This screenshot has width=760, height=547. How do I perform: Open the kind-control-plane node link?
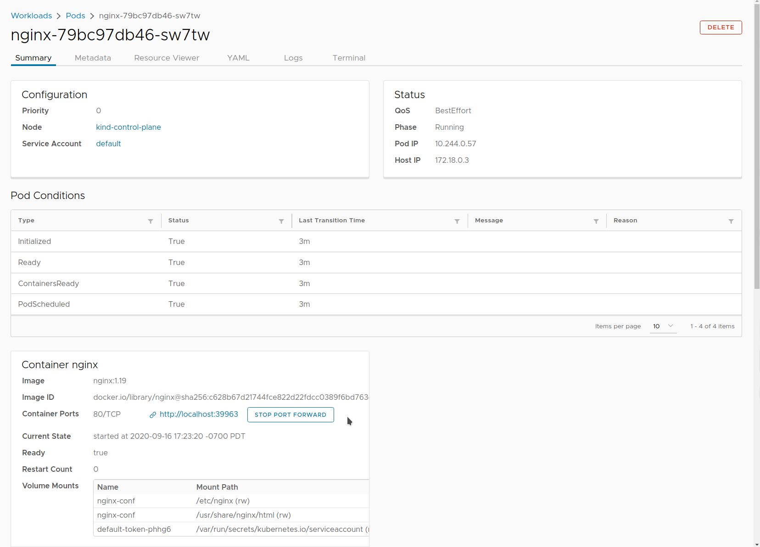point(129,127)
